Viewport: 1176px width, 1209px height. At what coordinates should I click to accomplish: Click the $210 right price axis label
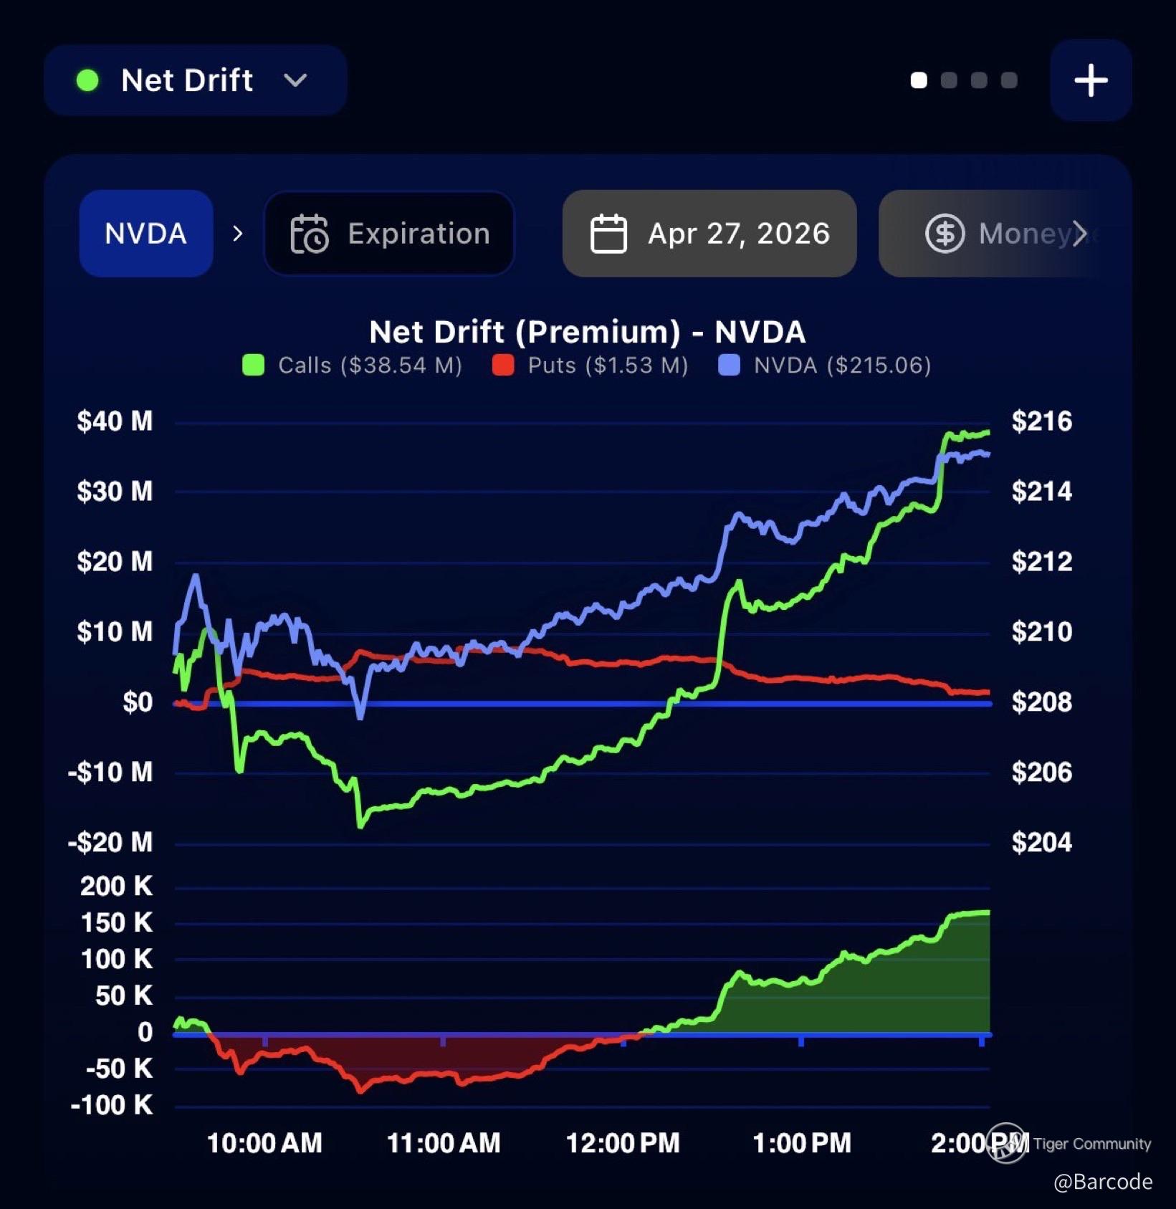coord(1042,632)
